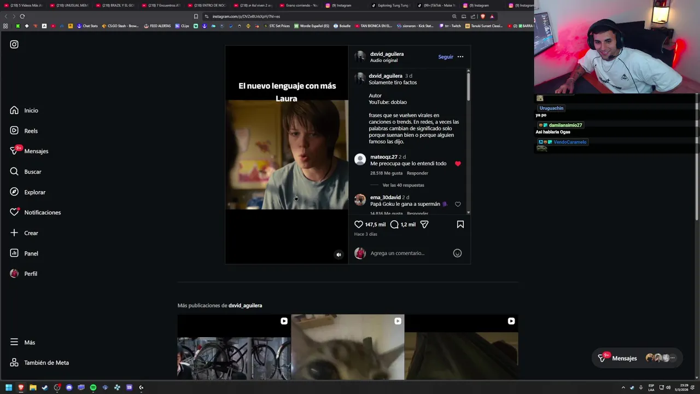The width and height of the screenshot is (700, 394).
Task: Open Panel dashboard in sidebar
Action: tap(24, 253)
